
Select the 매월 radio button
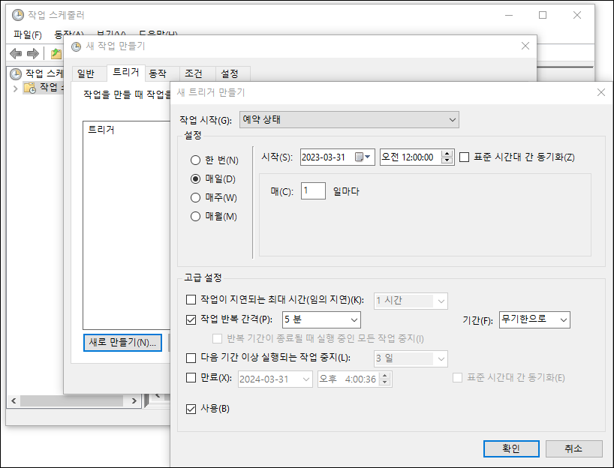[x=196, y=217]
